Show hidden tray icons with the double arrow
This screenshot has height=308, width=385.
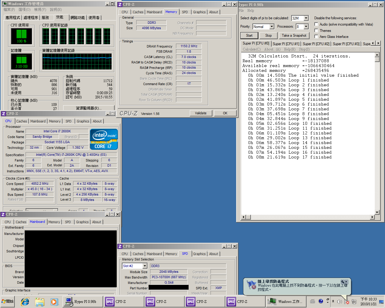coord(333,301)
